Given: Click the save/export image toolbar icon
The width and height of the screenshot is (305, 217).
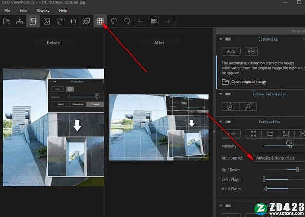Looking at the screenshot, I should pyautogui.click(x=20, y=21).
